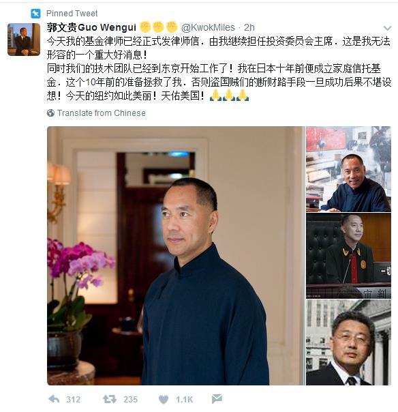
Task: Click the 312 reply count
Action: click(73, 400)
